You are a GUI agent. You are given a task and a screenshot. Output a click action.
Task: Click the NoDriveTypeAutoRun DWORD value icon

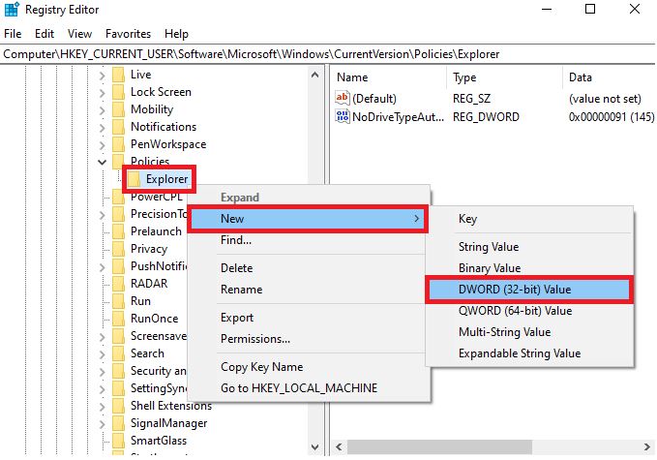(343, 116)
